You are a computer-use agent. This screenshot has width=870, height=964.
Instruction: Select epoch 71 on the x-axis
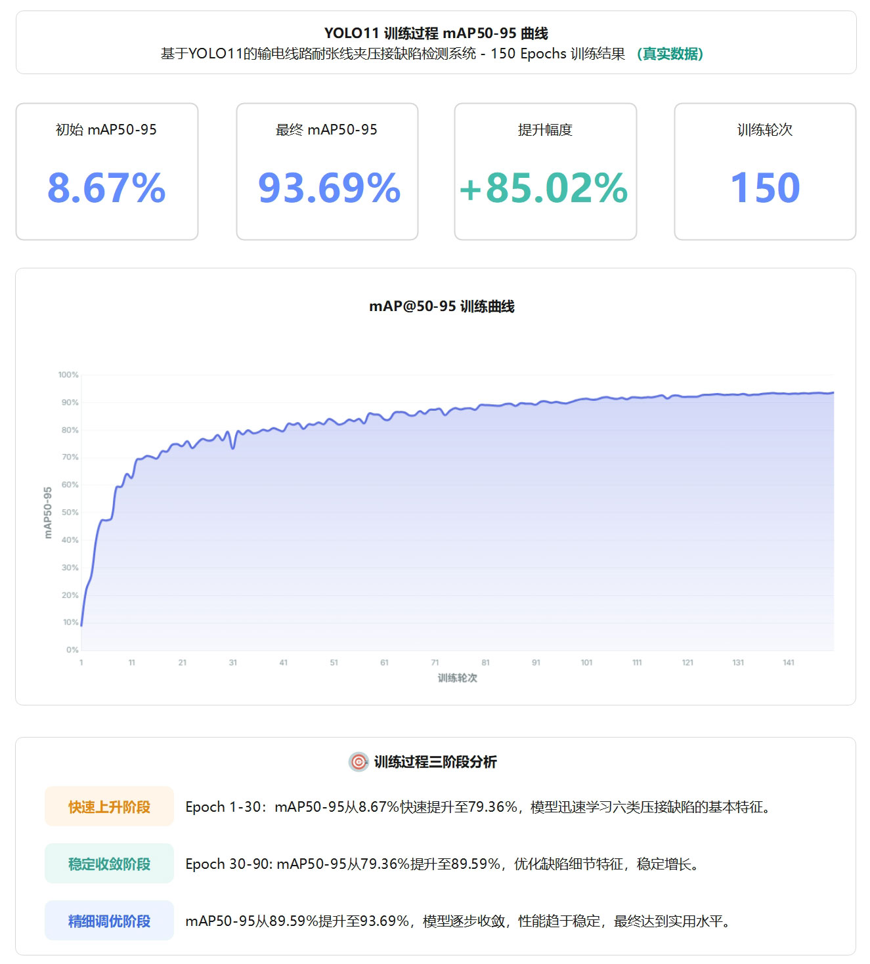tap(435, 663)
